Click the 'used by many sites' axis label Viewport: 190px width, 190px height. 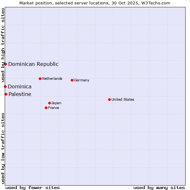tap(159, 187)
